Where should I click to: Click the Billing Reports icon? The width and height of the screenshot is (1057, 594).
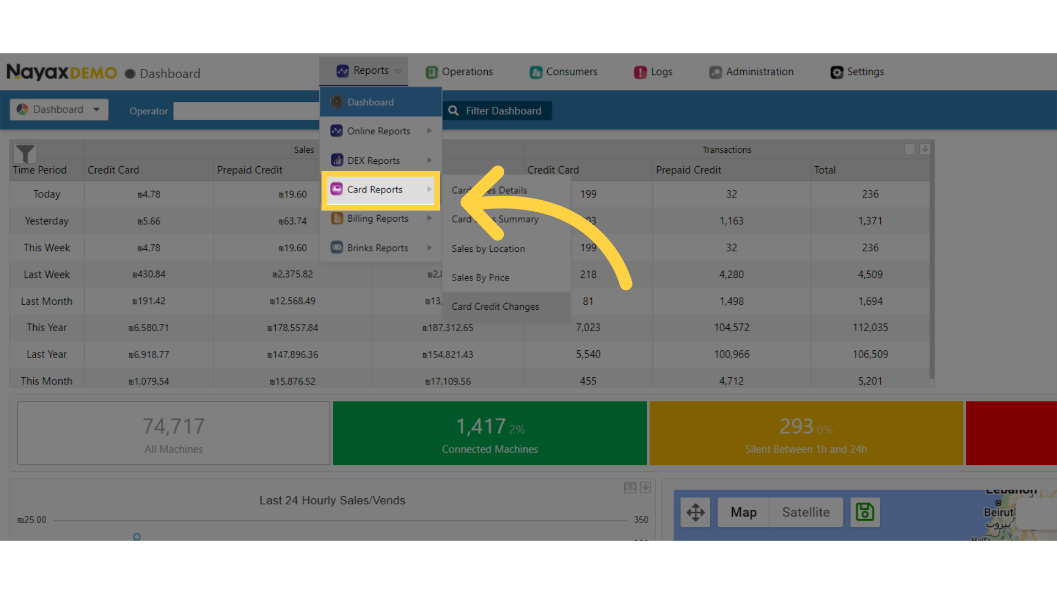336,218
